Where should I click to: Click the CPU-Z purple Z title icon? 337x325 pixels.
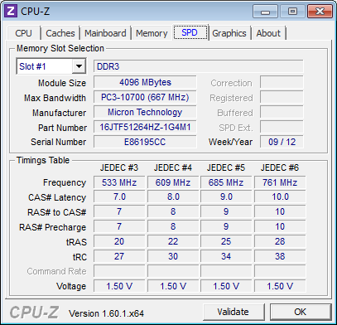(11, 11)
